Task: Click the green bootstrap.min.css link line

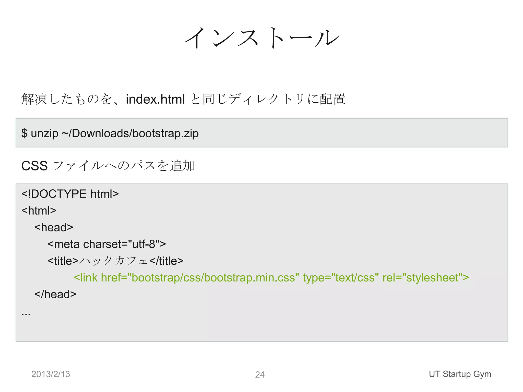Action: coord(271,278)
